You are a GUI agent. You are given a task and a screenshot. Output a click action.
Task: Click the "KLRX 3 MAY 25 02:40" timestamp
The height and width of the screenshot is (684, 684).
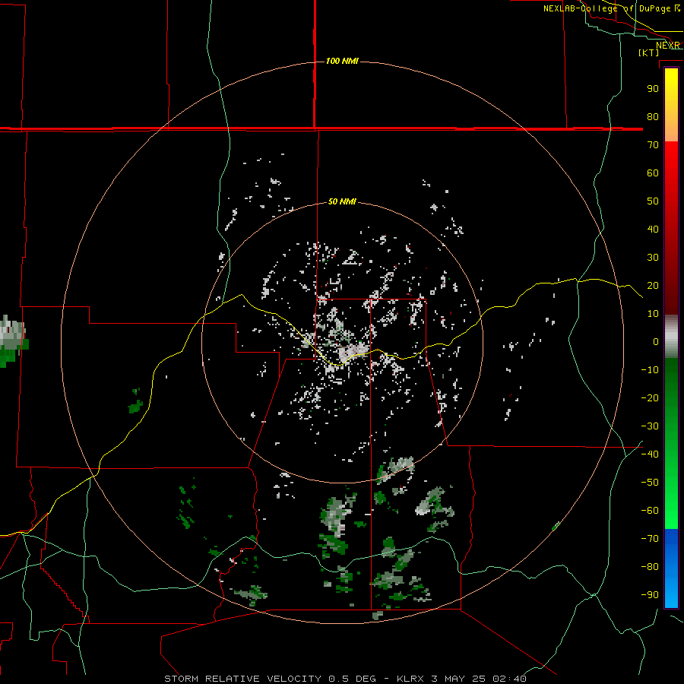click(461, 679)
